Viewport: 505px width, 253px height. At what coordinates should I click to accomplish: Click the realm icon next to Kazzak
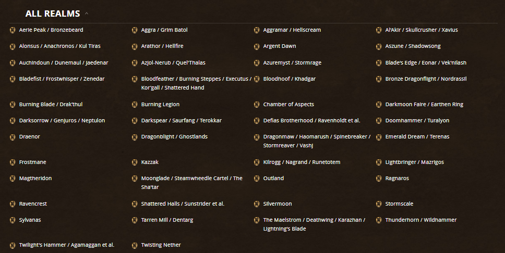[135, 162]
